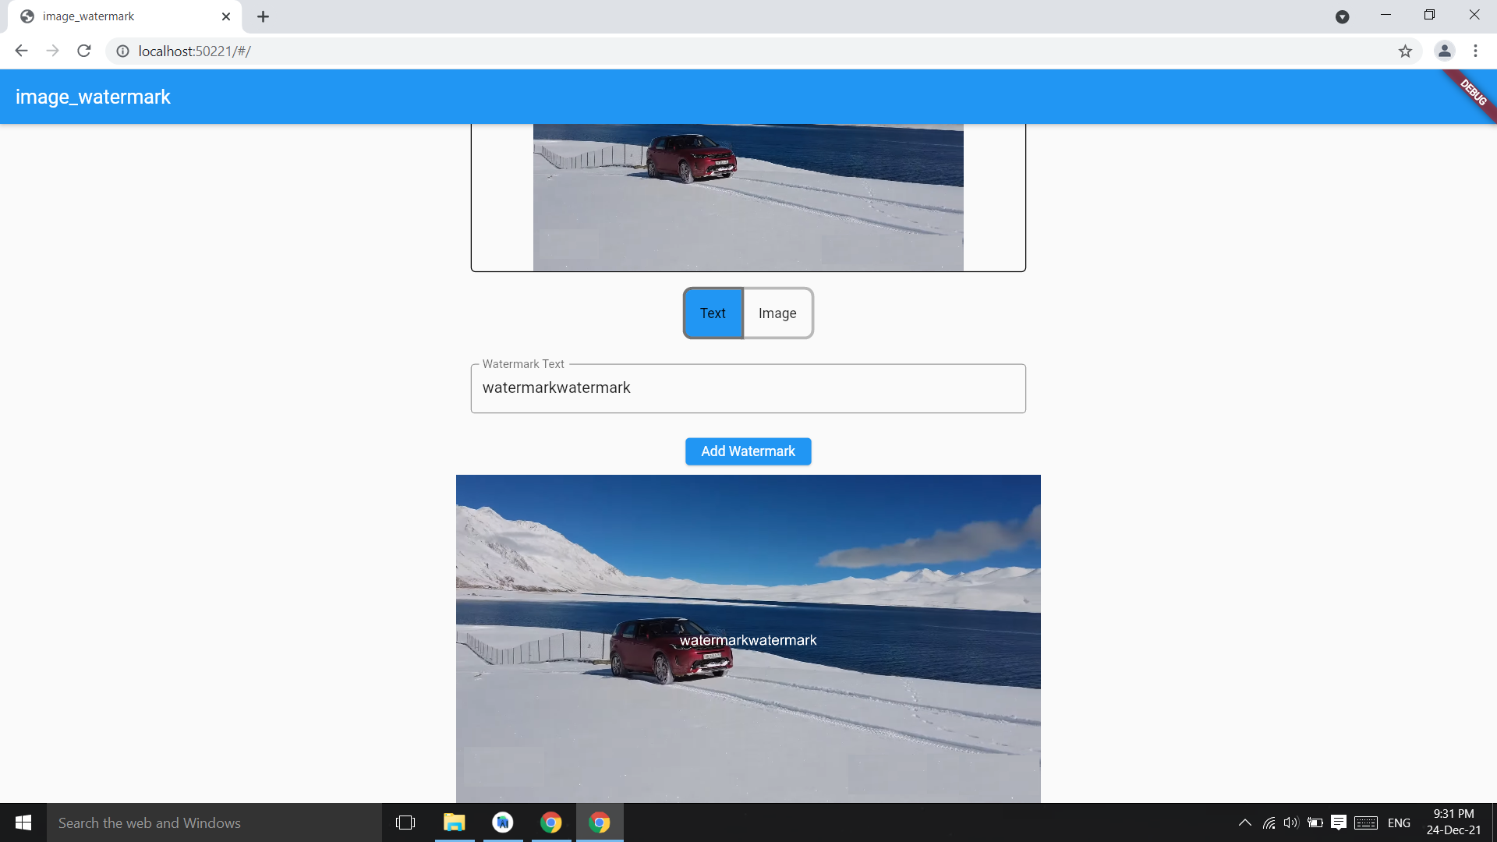Click the Watermark Text input field
The height and width of the screenshot is (842, 1497).
pos(748,388)
